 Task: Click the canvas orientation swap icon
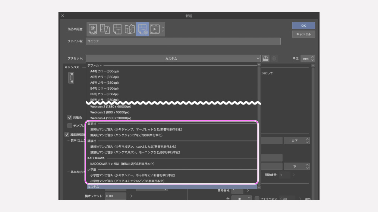coord(71,78)
